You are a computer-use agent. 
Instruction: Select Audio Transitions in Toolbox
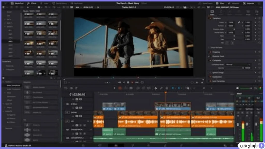click(13, 89)
